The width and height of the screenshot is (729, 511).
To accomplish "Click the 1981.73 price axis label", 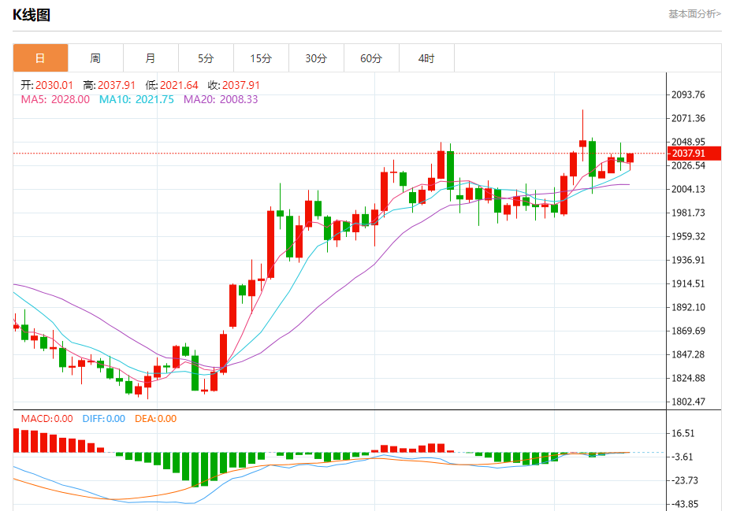I will pyautogui.click(x=689, y=213).
